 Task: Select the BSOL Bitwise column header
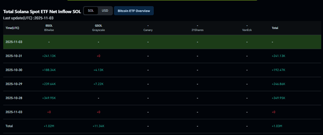point(49,28)
